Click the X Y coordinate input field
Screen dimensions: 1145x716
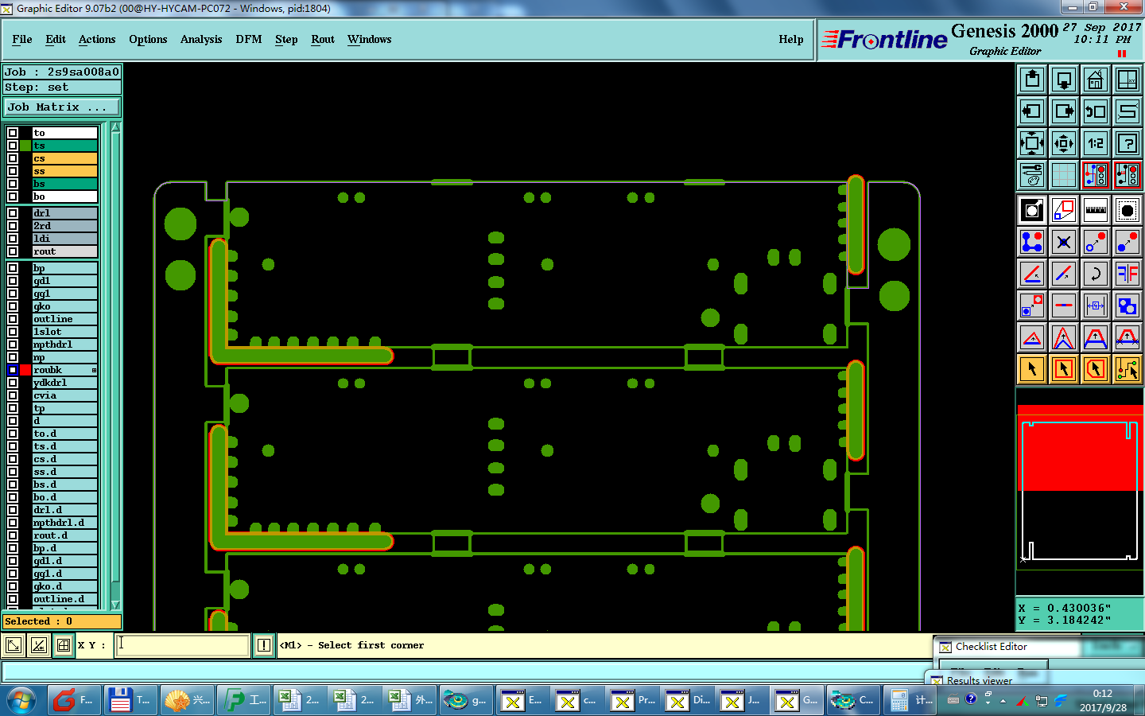point(183,645)
